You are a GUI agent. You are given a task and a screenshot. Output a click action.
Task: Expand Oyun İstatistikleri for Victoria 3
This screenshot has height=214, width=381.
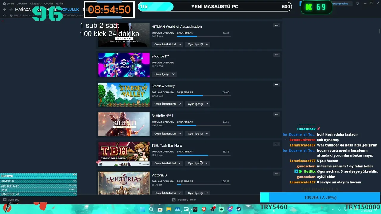click(x=168, y=193)
